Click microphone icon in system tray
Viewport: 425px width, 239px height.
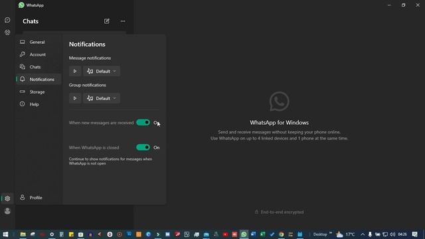(370, 234)
